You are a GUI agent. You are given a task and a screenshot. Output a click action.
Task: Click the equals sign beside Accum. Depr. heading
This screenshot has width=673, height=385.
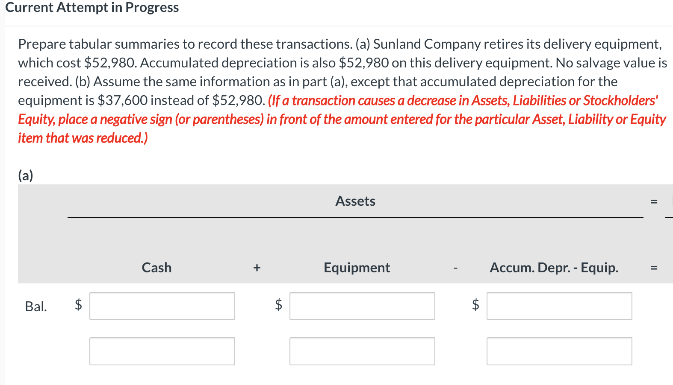coord(654,268)
